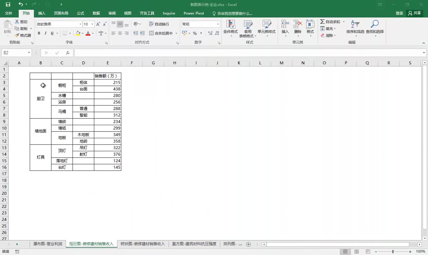Decrease indent in alignment group
The height and width of the screenshot is (255, 428).
135,33
